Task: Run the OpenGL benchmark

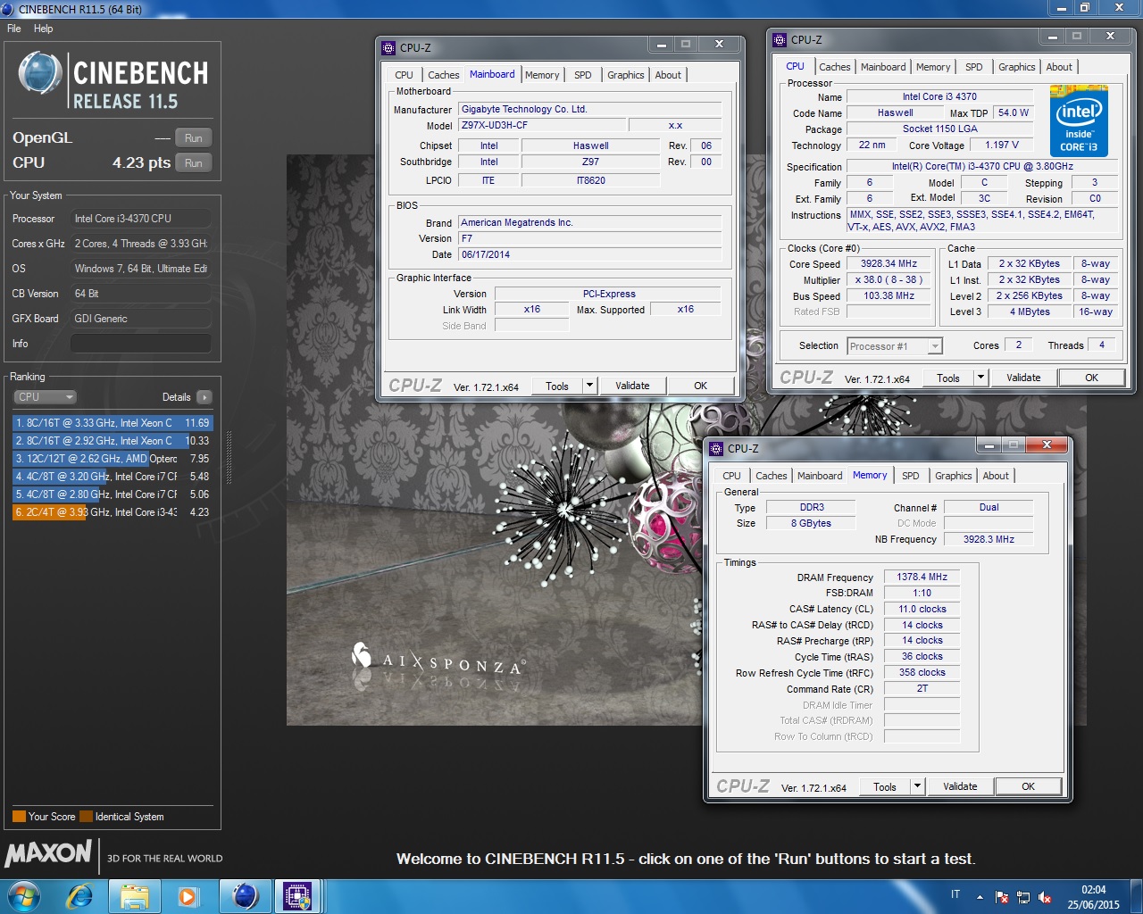Action: pyautogui.click(x=194, y=138)
